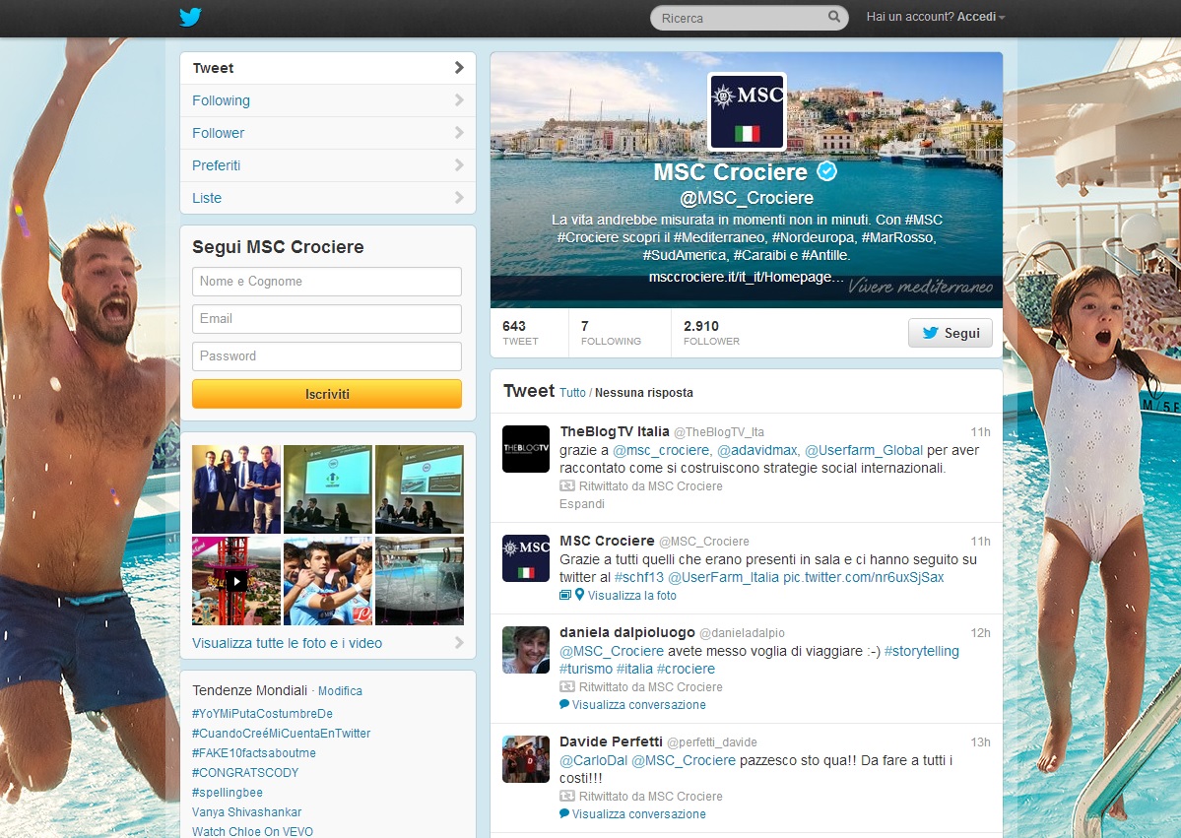The height and width of the screenshot is (838, 1181).
Task: Click the Nome e Cognome field
Action: pyautogui.click(x=327, y=282)
